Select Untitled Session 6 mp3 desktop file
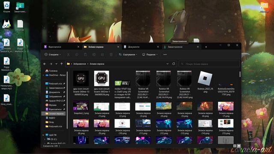Viewport: 274px width, 154px height. pyautogui.click(x=7, y=45)
